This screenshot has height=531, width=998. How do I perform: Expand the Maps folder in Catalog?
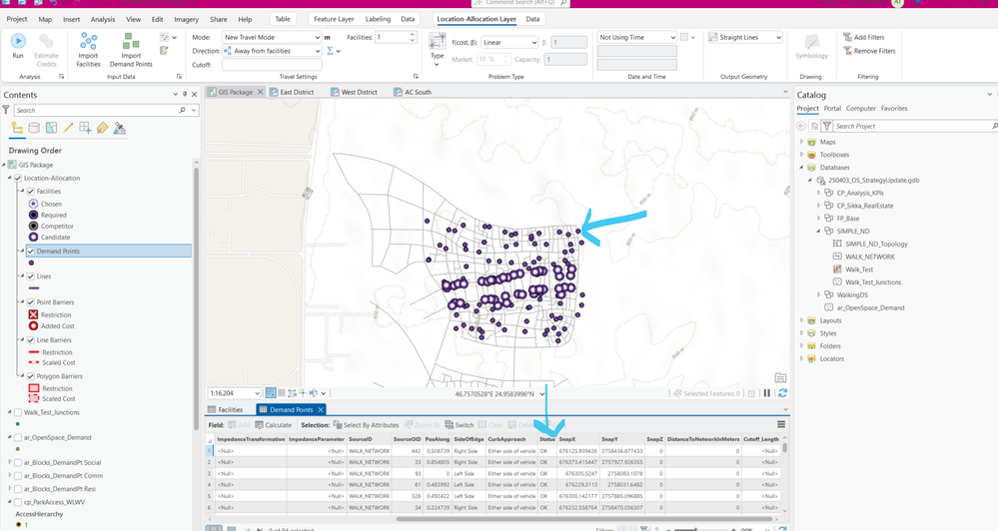click(x=801, y=142)
